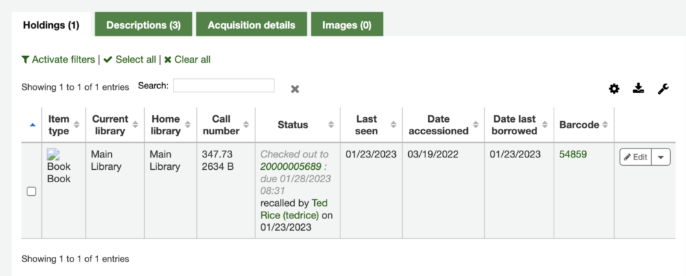Screen dimensions: 686x276
Task: Open patron link 20000005689
Action: [291, 166]
